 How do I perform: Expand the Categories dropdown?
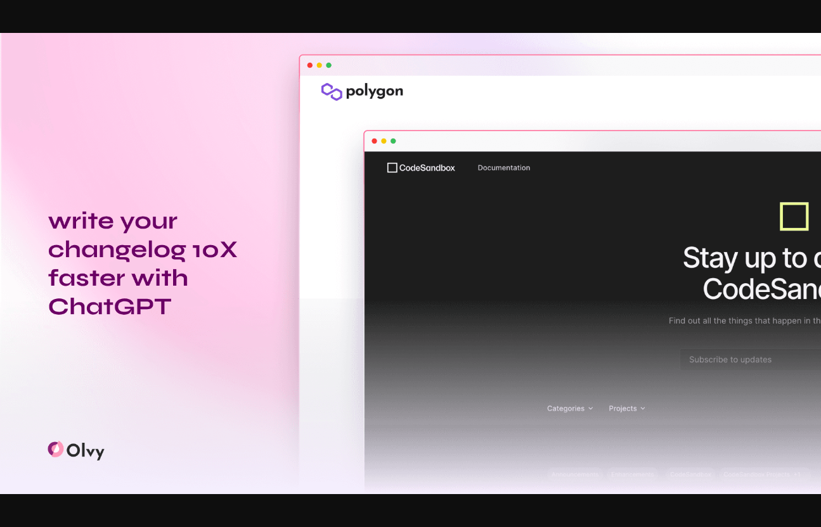click(569, 409)
